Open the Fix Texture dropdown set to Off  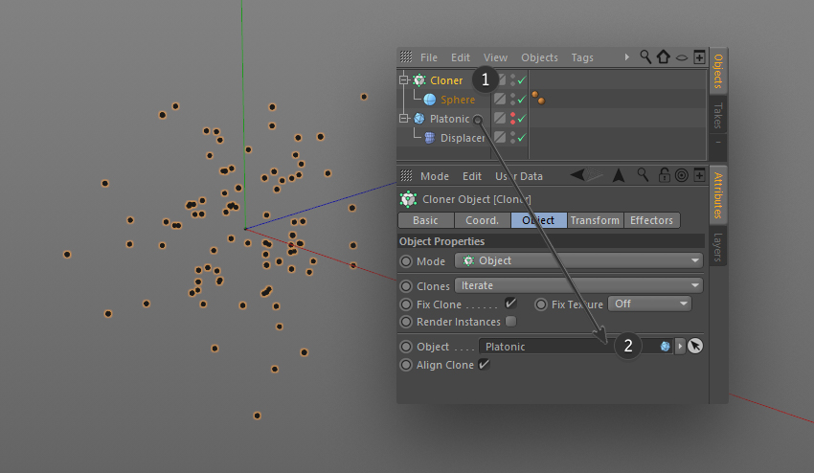click(x=650, y=304)
